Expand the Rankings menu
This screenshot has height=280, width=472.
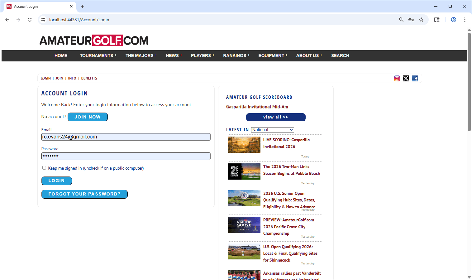(x=236, y=56)
